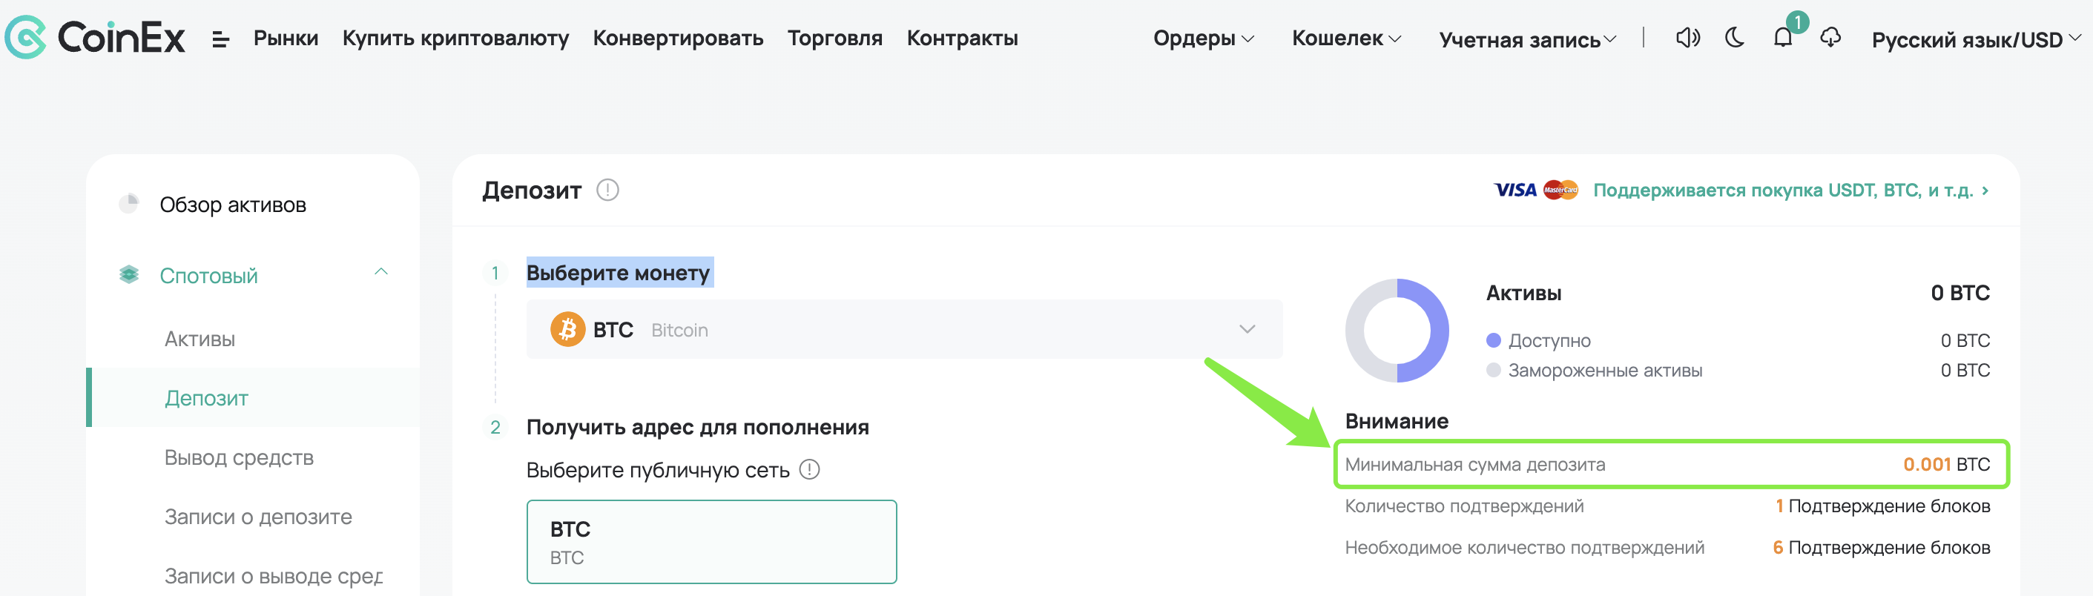The width and height of the screenshot is (2093, 596).
Task: Open Вывод средств in sidebar
Action: click(x=239, y=457)
